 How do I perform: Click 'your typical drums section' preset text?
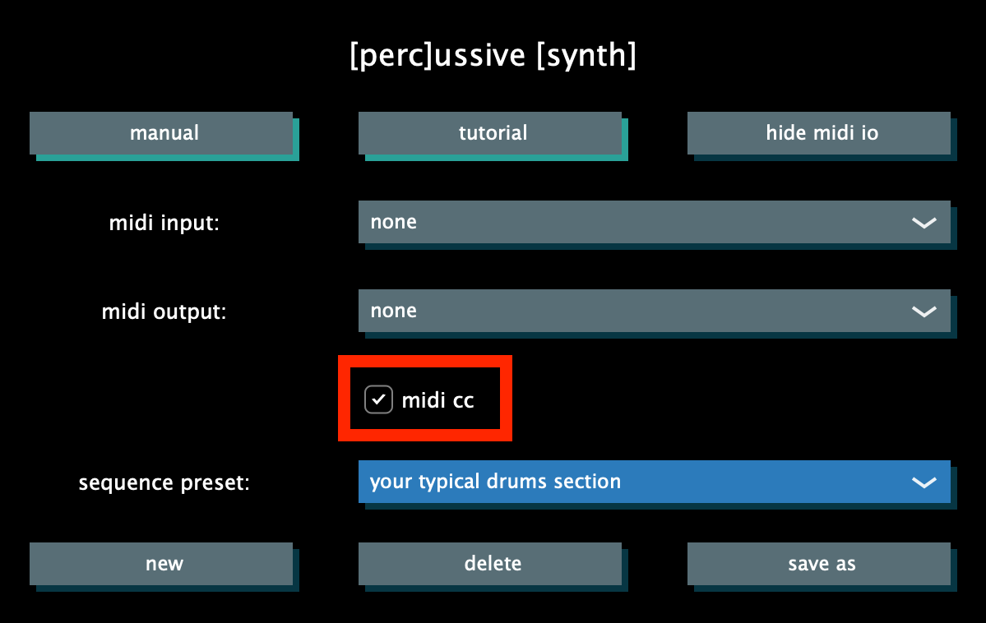point(495,482)
